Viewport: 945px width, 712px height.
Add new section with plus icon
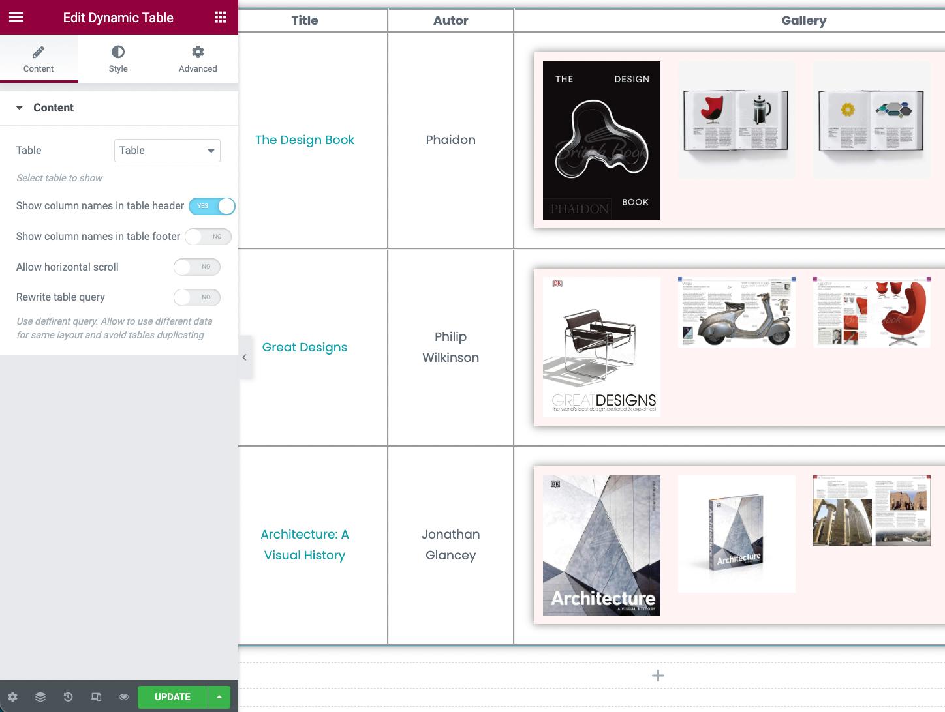pos(658,675)
